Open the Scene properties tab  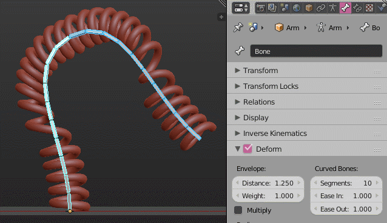click(x=284, y=8)
